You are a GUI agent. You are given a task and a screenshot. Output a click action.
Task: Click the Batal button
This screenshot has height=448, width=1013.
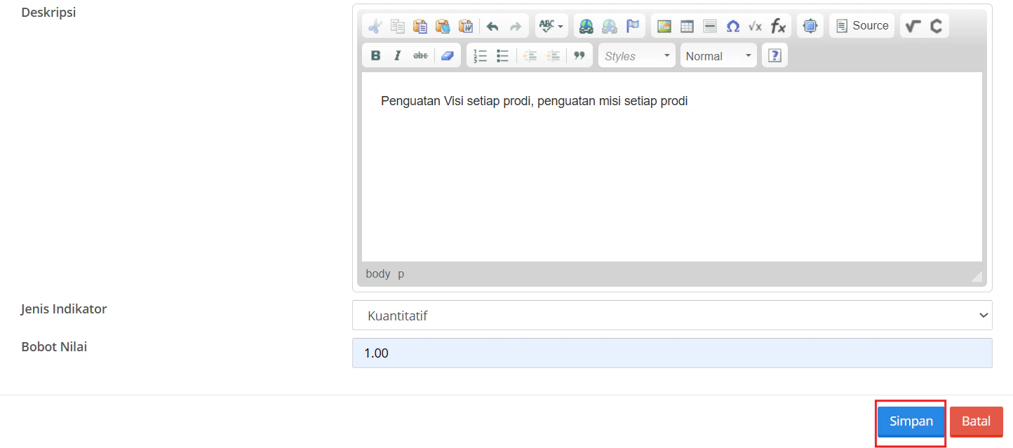pyautogui.click(x=976, y=421)
